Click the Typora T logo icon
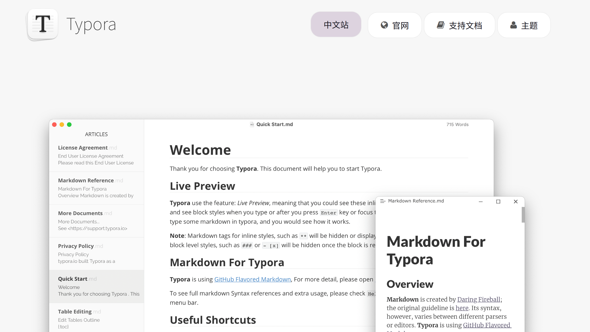The width and height of the screenshot is (590, 332). [x=43, y=24]
